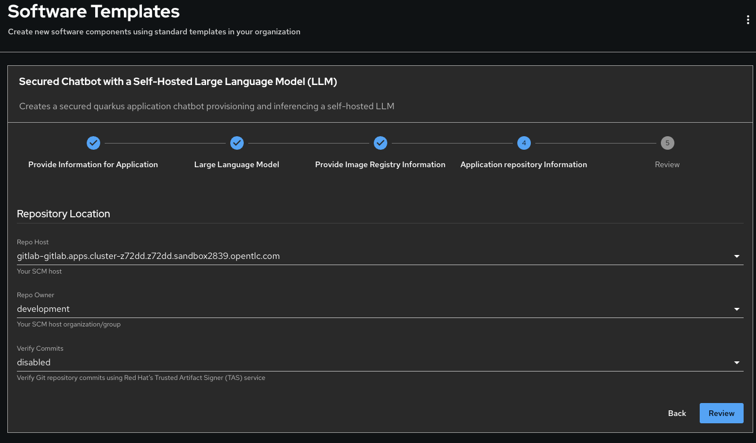Click the completed step 2 checkmark icon
756x443 pixels.
[237, 143]
